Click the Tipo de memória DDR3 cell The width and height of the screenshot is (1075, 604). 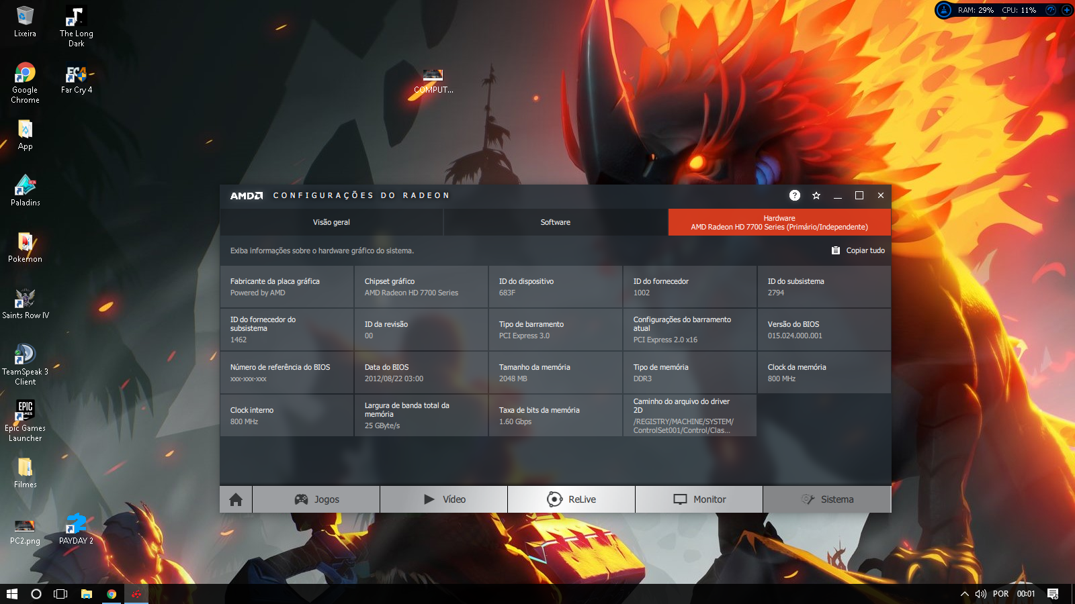point(690,372)
